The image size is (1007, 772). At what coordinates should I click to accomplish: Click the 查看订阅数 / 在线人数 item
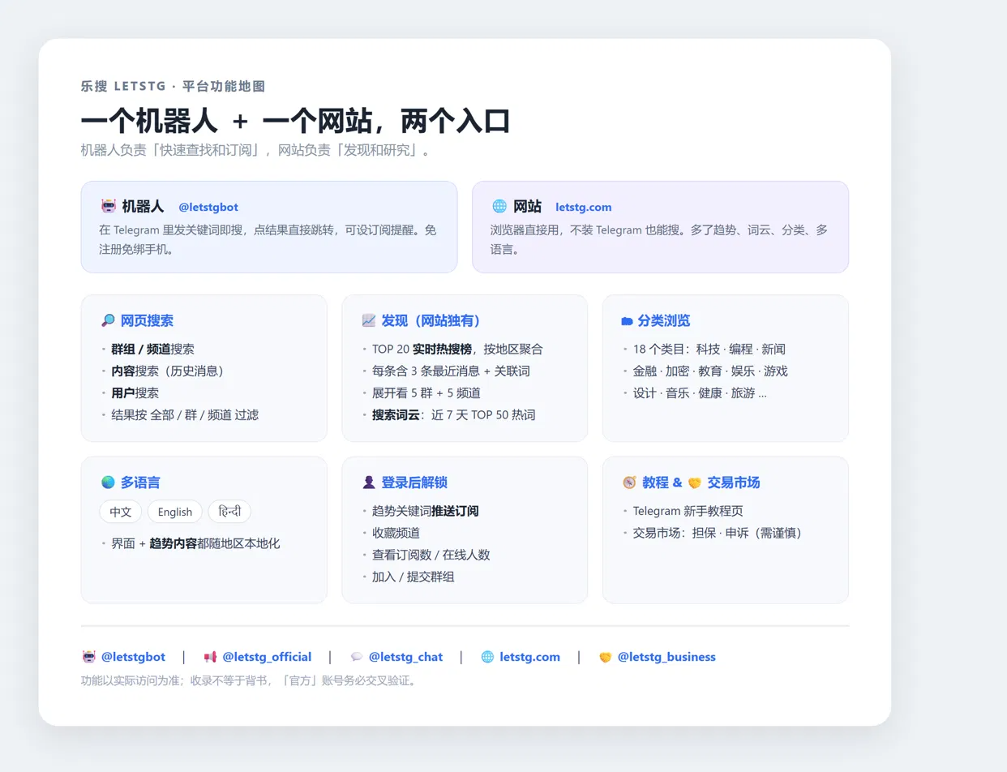click(x=431, y=555)
